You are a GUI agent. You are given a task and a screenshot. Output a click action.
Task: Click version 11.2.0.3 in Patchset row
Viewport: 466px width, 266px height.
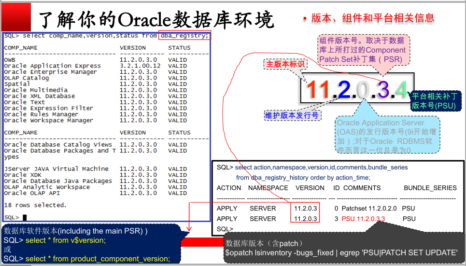click(x=306, y=209)
